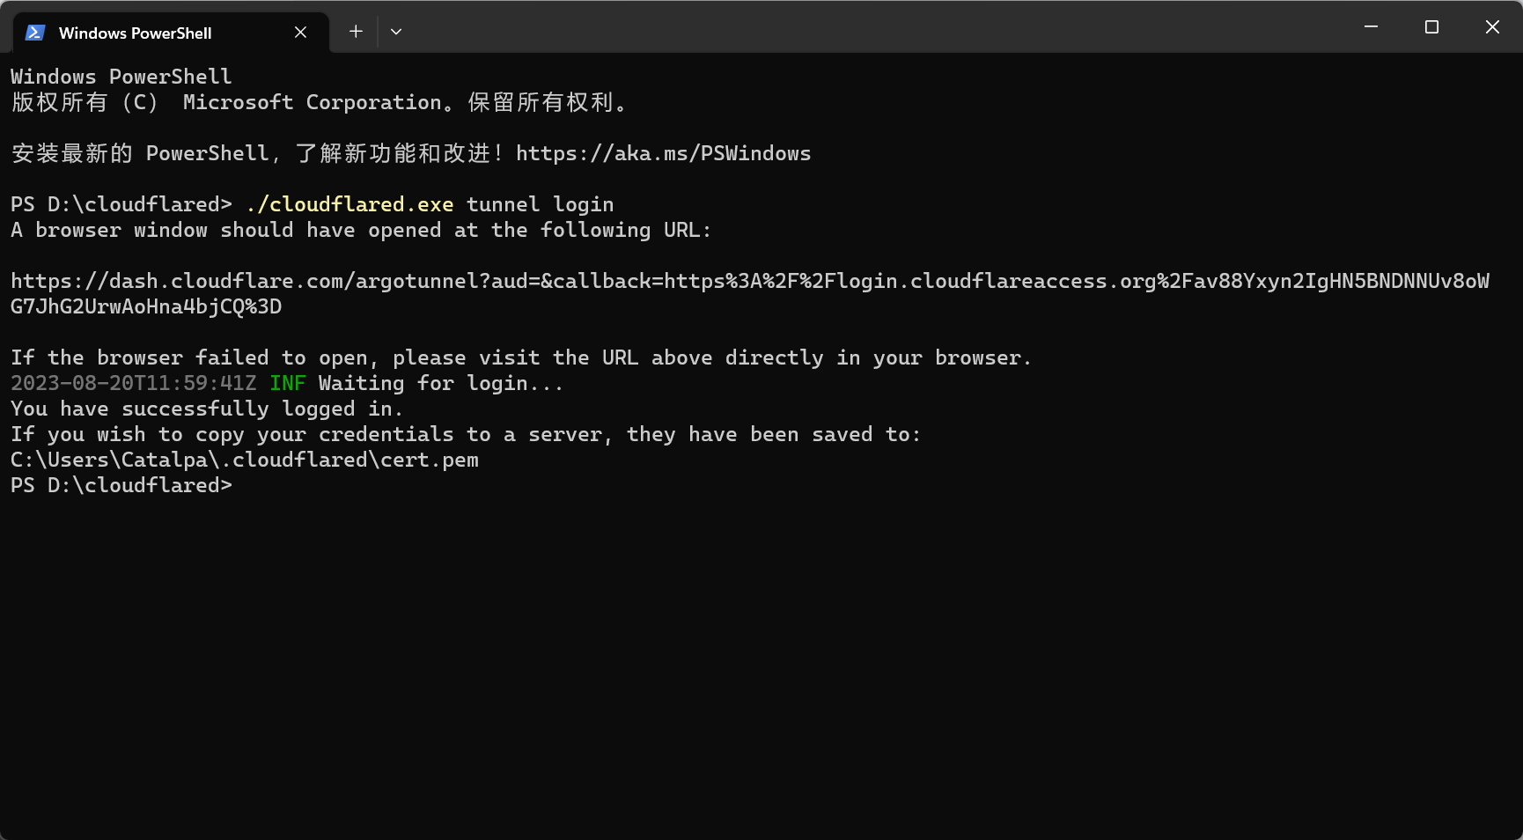Open the aka.ms/PSWindows link

(663, 153)
